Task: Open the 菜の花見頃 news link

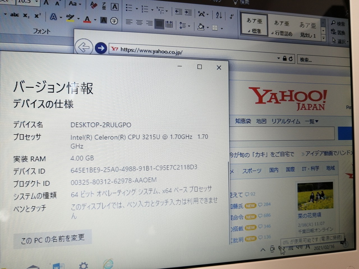Action: coord(309,215)
